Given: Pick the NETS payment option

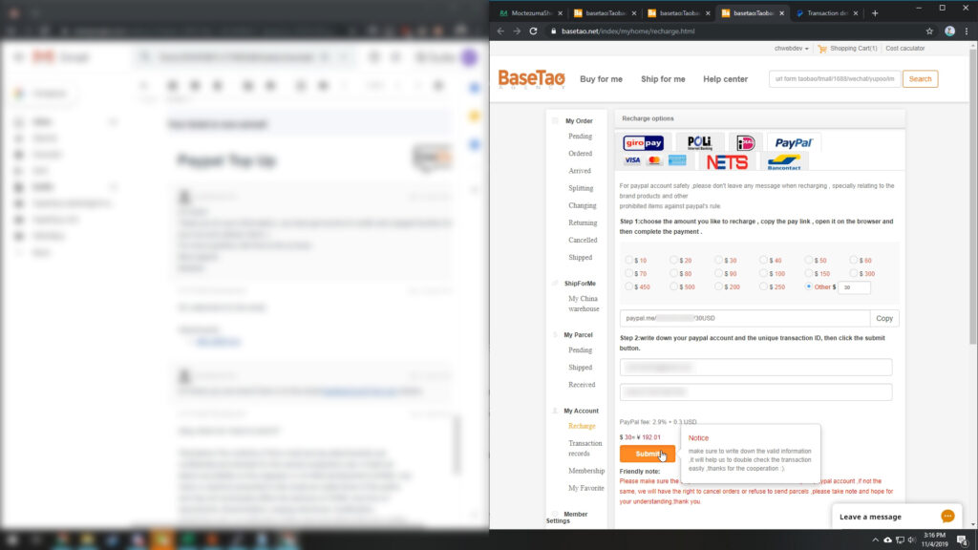Looking at the screenshot, I should pos(727,162).
